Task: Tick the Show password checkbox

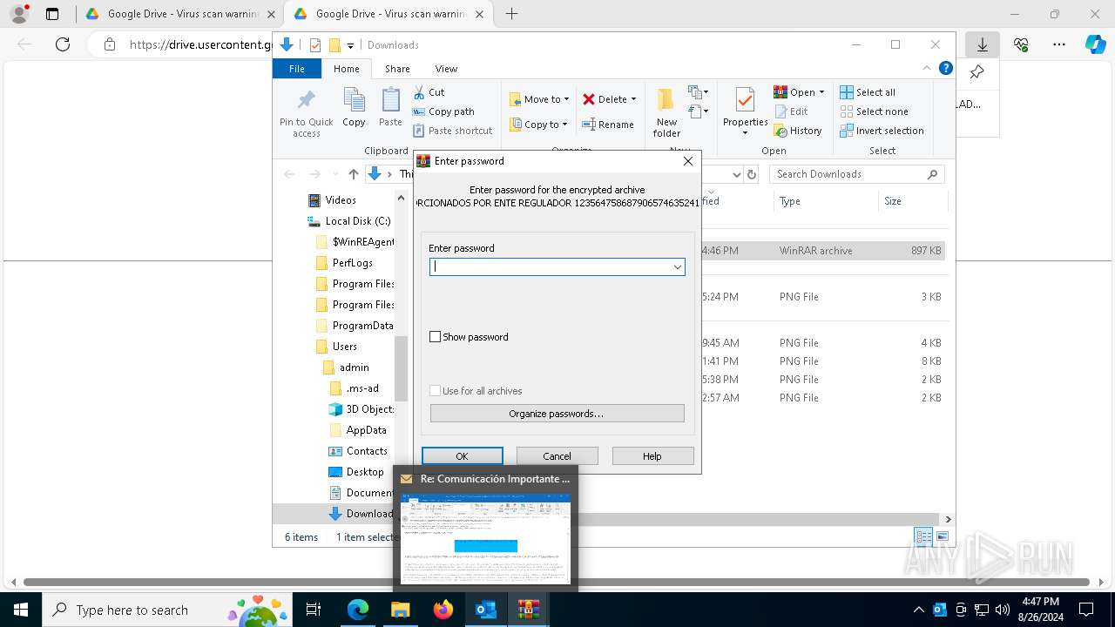Action: click(435, 337)
